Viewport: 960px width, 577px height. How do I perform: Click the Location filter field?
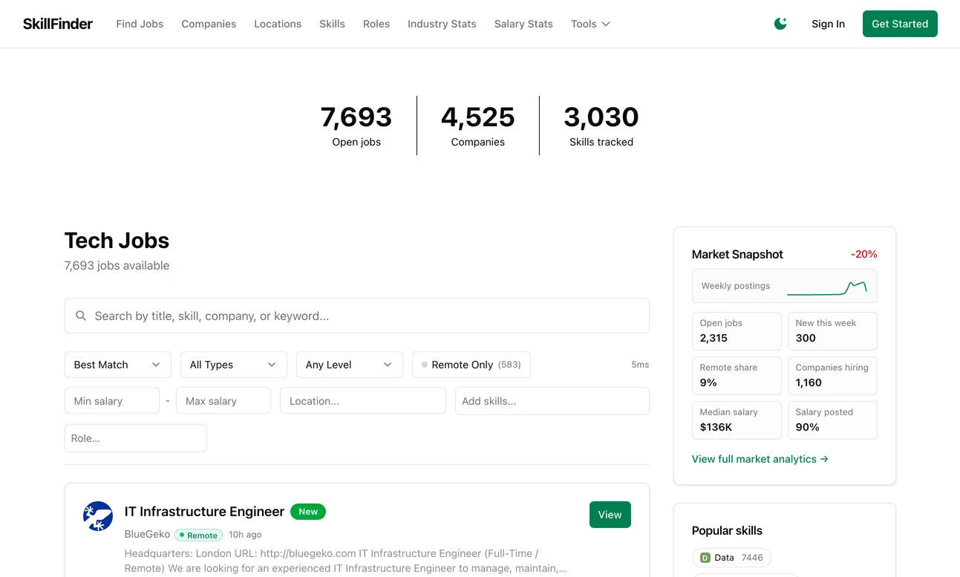(x=363, y=401)
